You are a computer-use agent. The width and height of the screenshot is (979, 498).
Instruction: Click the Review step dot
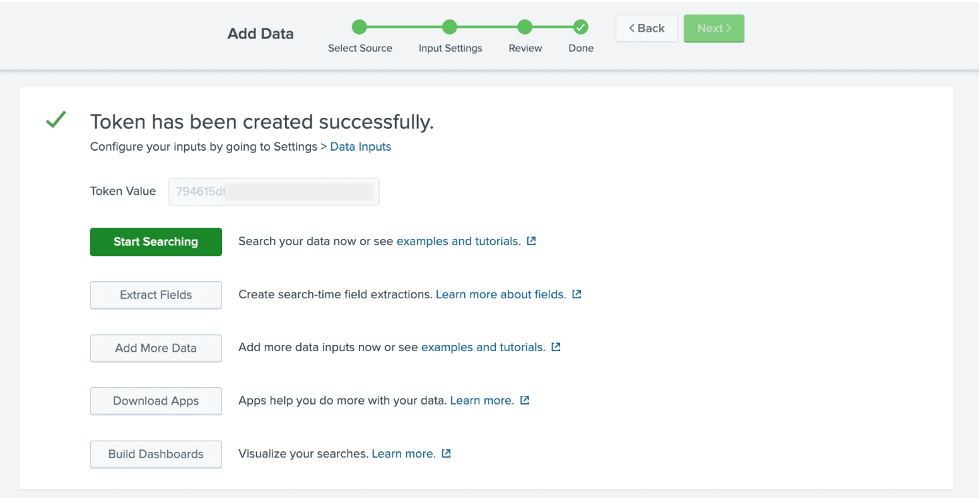click(525, 27)
